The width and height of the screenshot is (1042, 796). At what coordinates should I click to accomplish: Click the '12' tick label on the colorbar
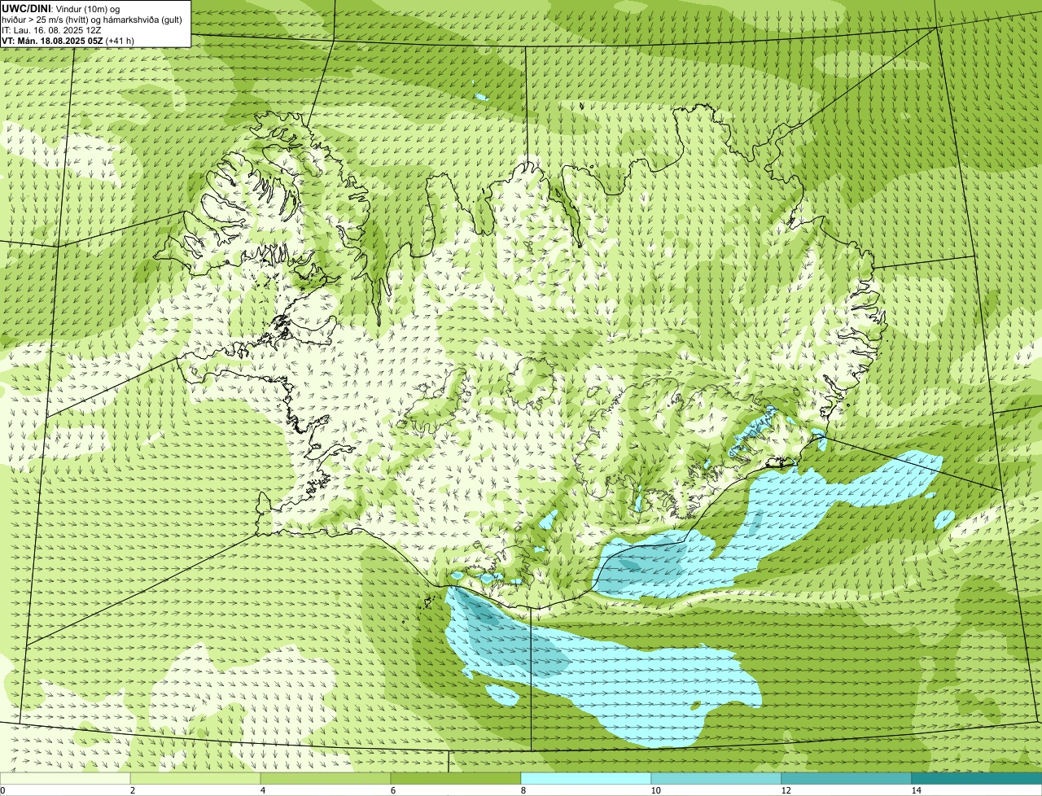[786, 790]
